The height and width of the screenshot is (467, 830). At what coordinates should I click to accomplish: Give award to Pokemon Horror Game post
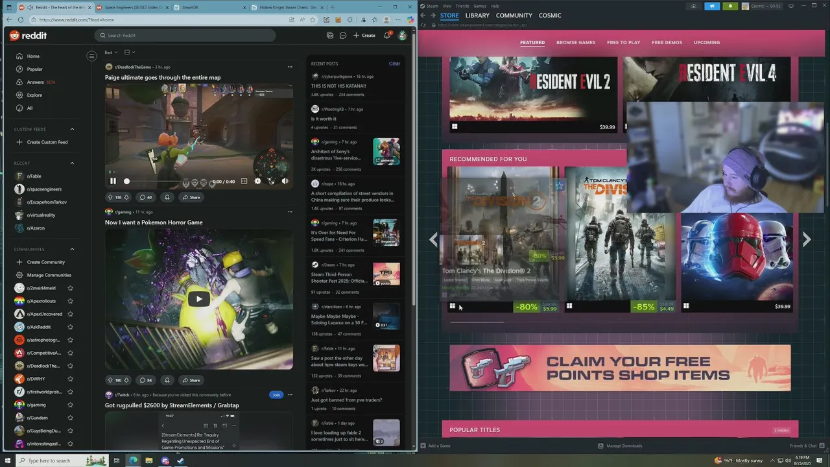167,380
